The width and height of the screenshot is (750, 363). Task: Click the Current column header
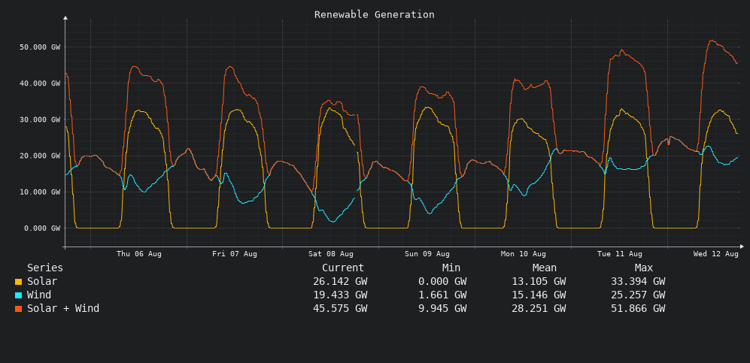[343, 268]
